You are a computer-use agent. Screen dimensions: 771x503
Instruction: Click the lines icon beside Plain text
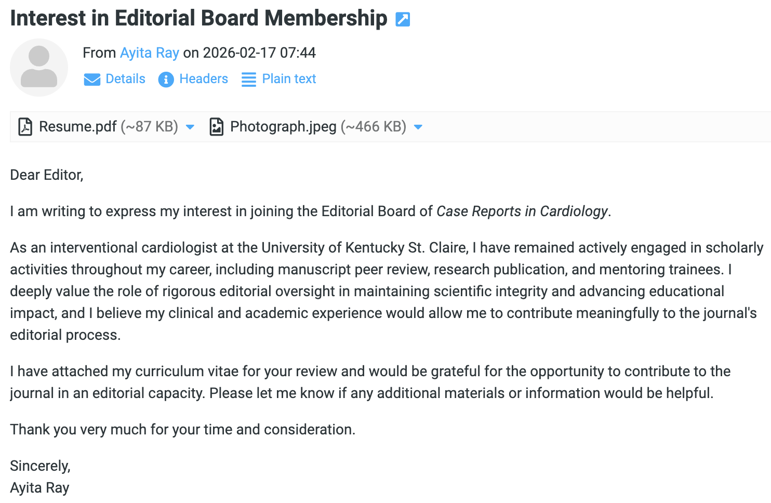click(x=249, y=80)
